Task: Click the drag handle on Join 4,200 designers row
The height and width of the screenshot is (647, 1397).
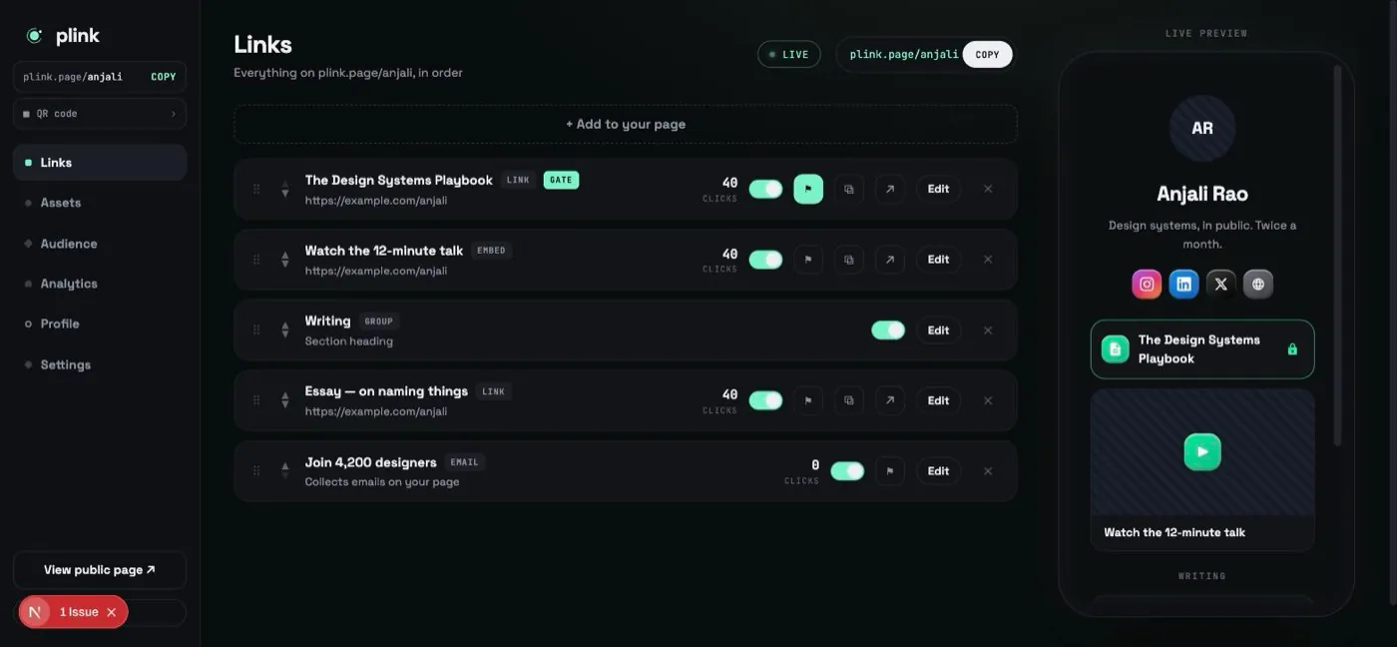Action: pos(256,470)
